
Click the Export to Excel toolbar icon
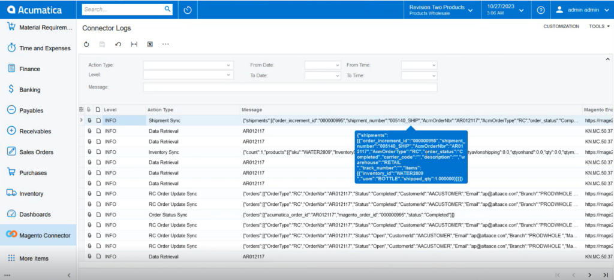149,44
